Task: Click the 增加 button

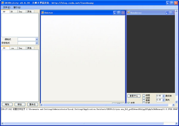Action: [7, 105]
